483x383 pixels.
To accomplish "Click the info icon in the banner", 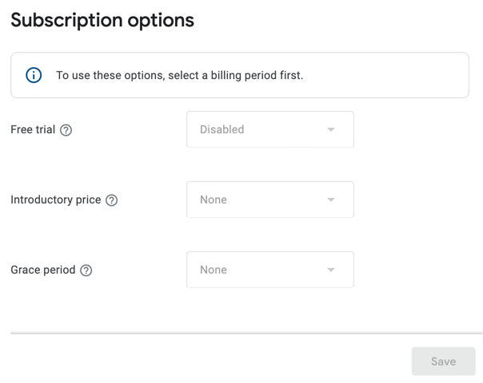I will (x=34, y=76).
